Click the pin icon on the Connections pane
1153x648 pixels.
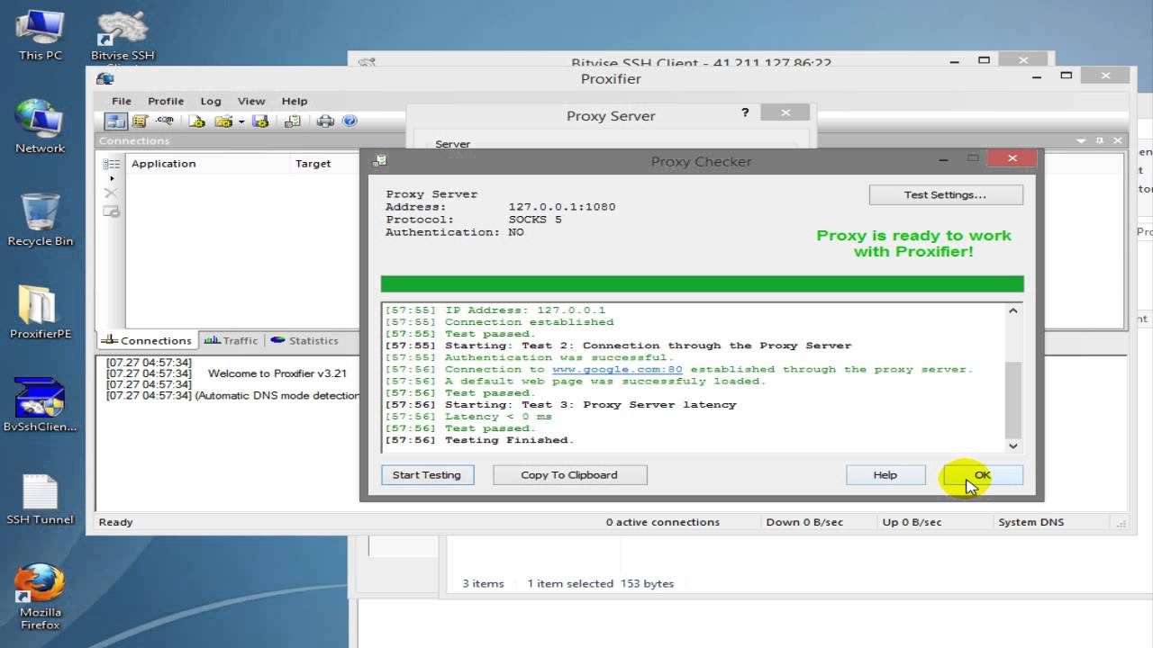click(x=1100, y=141)
